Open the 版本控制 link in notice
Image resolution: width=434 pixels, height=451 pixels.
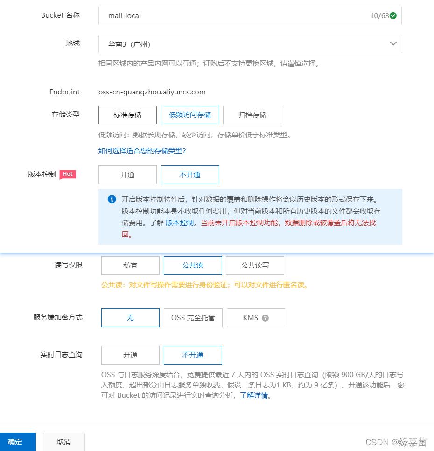coord(180,223)
